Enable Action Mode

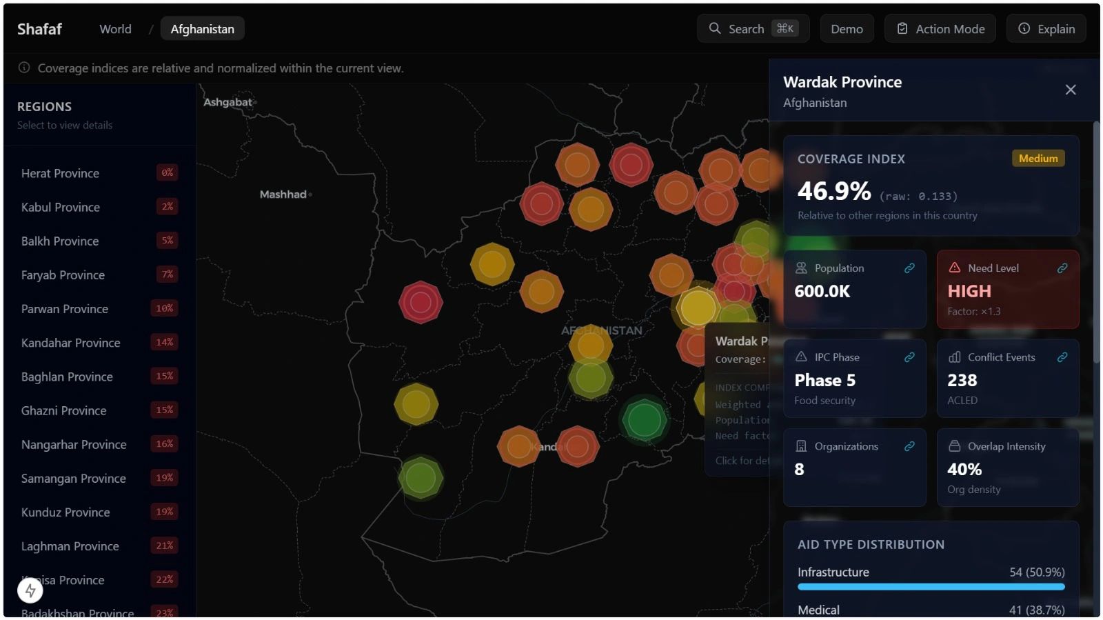click(x=940, y=28)
